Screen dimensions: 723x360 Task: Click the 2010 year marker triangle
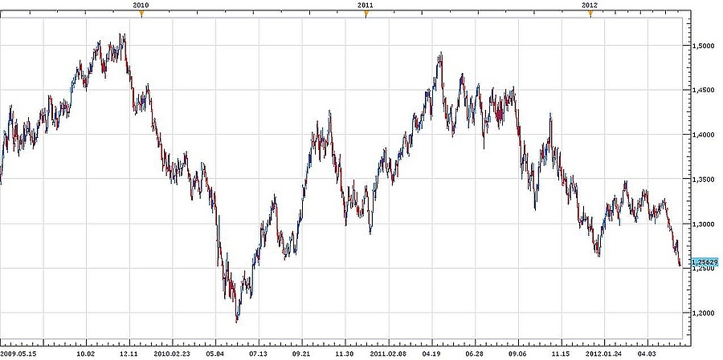[x=141, y=14]
